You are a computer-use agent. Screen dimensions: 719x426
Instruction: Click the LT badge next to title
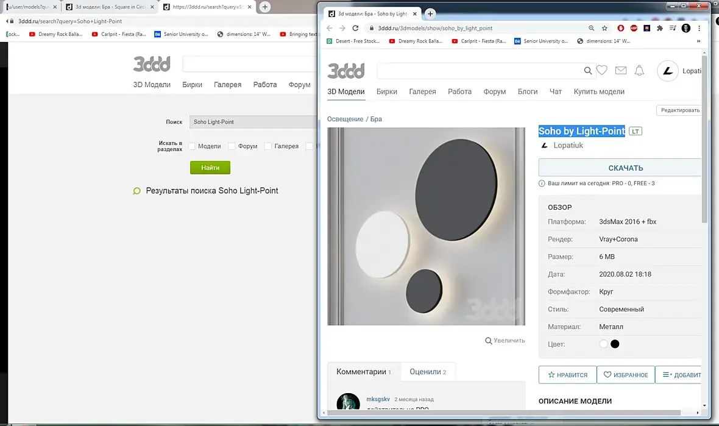tap(635, 131)
